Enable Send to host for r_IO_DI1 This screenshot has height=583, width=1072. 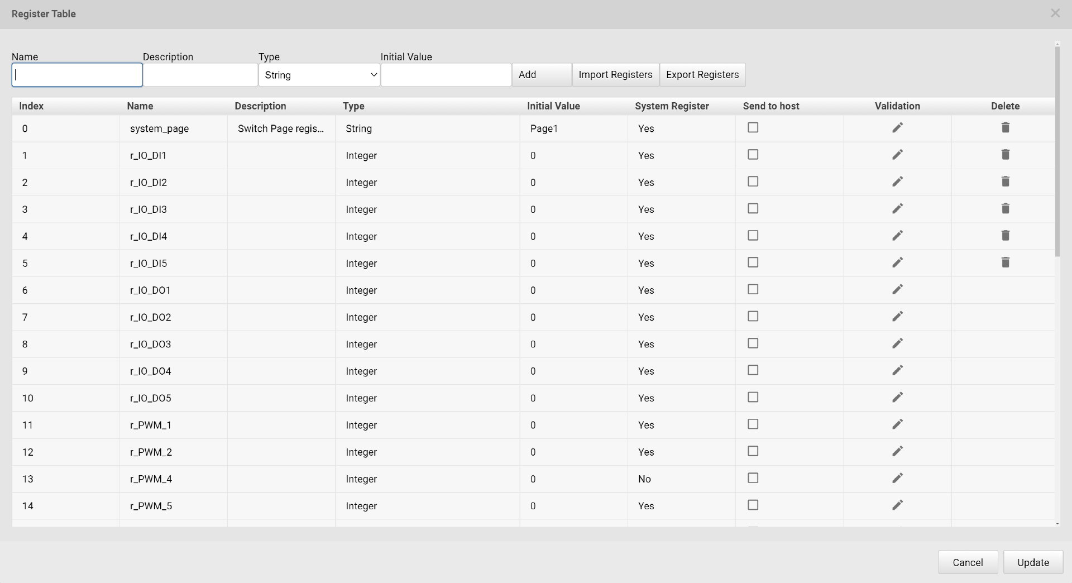(x=753, y=154)
